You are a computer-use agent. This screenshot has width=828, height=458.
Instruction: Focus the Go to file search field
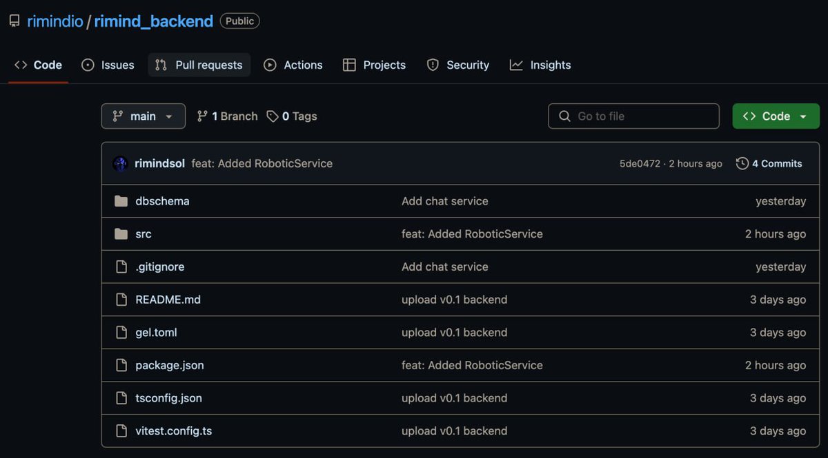pyautogui.click(x=633, y=116)
